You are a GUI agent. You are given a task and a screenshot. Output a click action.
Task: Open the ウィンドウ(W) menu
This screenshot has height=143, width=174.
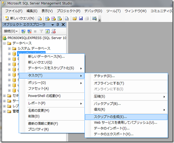[136, 11]
